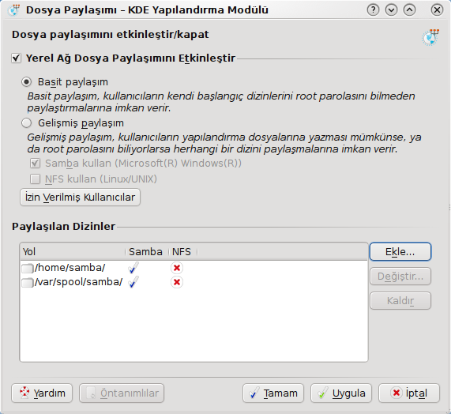Click the Yol column header
The width and height of the screenshot is (451, 414).
click(x=73, y=252)
